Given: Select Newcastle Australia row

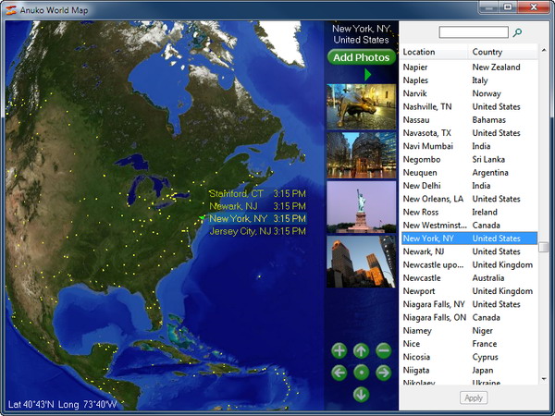Looking at the screenshot, I should pyautogui.click(x=469, y=278).
